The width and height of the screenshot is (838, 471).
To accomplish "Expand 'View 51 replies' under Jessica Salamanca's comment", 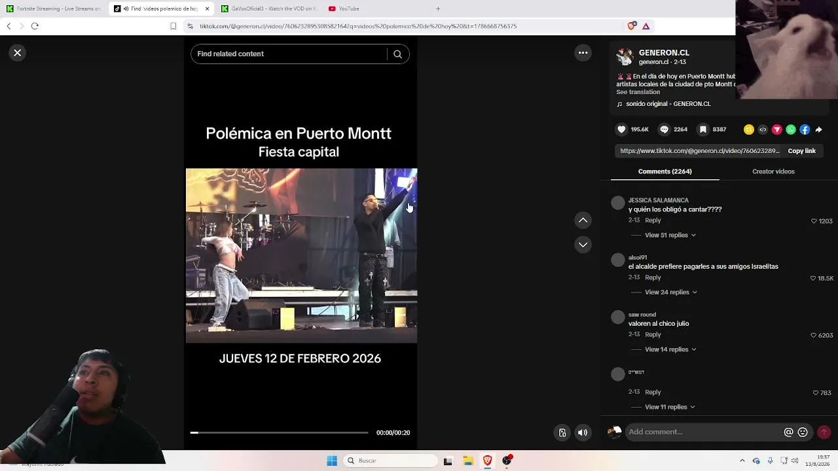I will [x=670, y=235].
